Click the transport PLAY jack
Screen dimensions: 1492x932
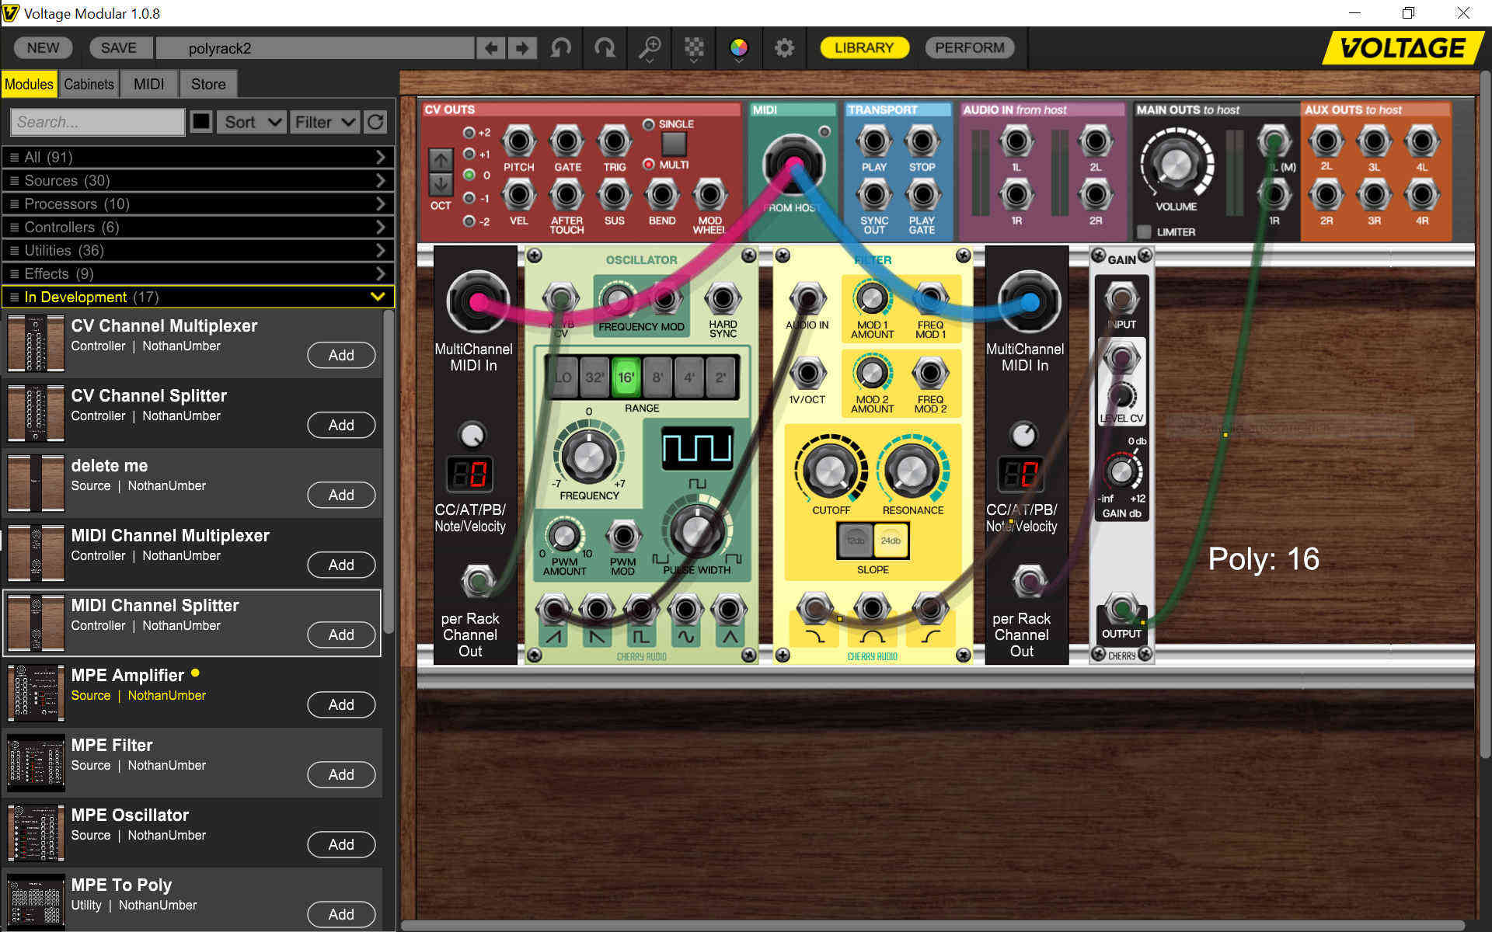(874, 142)
